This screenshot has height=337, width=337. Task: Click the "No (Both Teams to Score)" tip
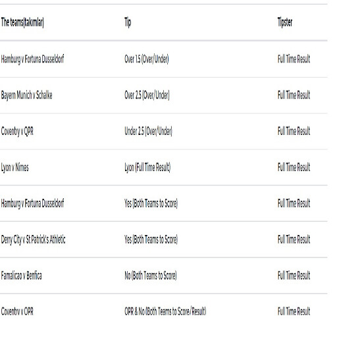[x=151, y=275]
